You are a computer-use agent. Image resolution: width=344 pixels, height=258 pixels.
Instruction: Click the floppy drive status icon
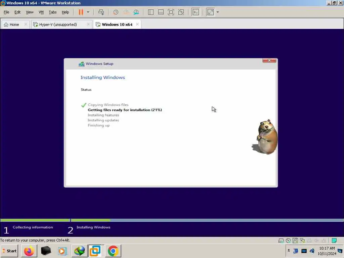[x=295, y=241]
